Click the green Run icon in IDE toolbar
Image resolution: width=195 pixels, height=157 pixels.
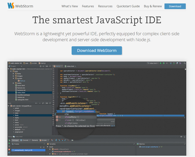coord(161,63)
